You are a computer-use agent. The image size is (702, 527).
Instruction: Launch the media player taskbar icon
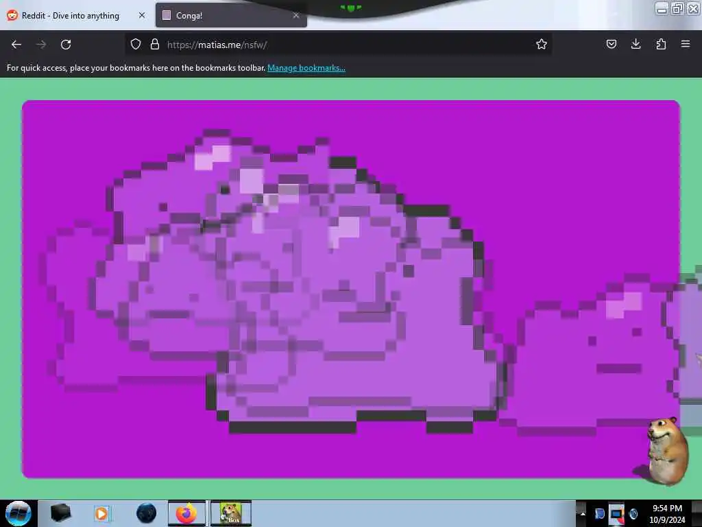click(101, 513)
